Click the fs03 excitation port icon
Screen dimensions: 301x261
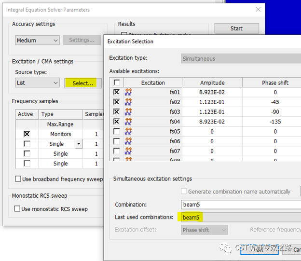tap(128, 112)
